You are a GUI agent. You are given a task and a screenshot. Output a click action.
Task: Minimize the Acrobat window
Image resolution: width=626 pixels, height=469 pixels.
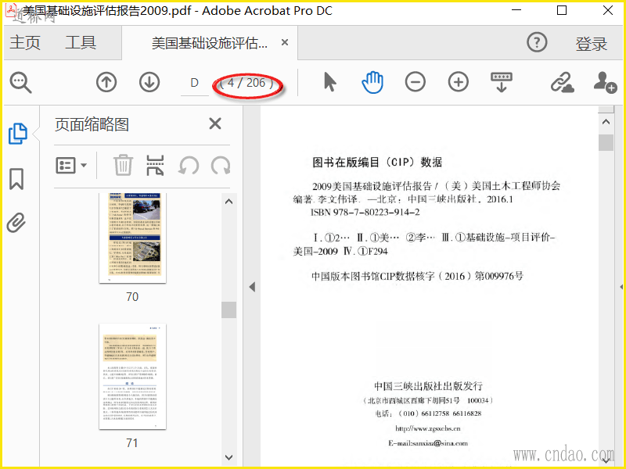516,10
